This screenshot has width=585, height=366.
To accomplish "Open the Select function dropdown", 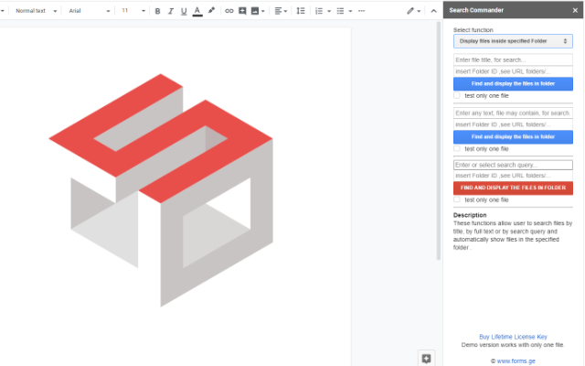I will click(513, 41).
